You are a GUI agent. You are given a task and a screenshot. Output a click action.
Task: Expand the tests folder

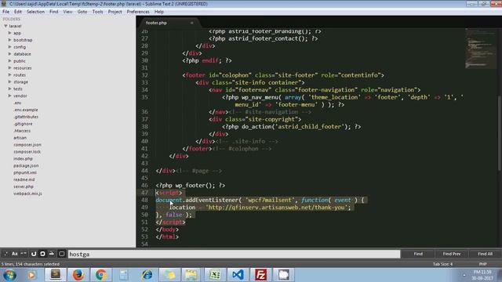10,89
